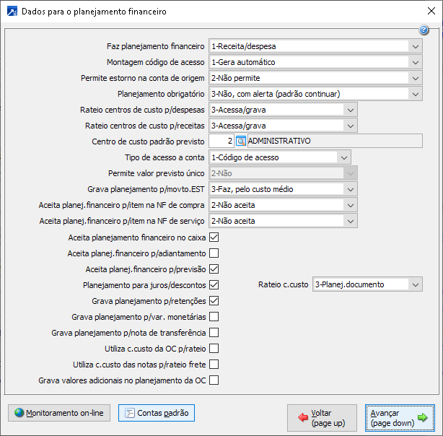Click the red arrow icon on Voltar
Screen dimensions: 443x436
(303, 417)
